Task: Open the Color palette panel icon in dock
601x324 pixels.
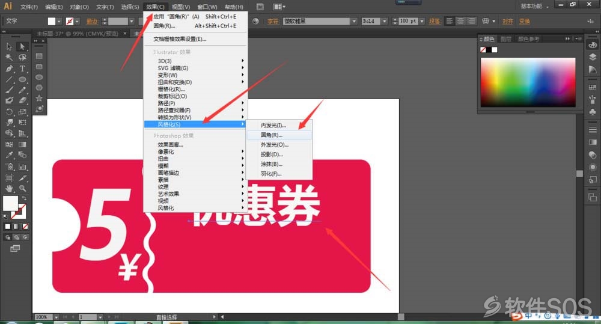Action: (x=593, y=45)
